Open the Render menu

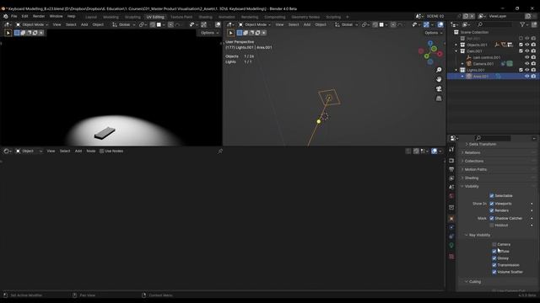pos(39,16)
